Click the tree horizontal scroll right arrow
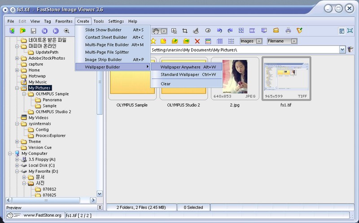The height and width of the screenshot is (223, 359). click(93, 200)
